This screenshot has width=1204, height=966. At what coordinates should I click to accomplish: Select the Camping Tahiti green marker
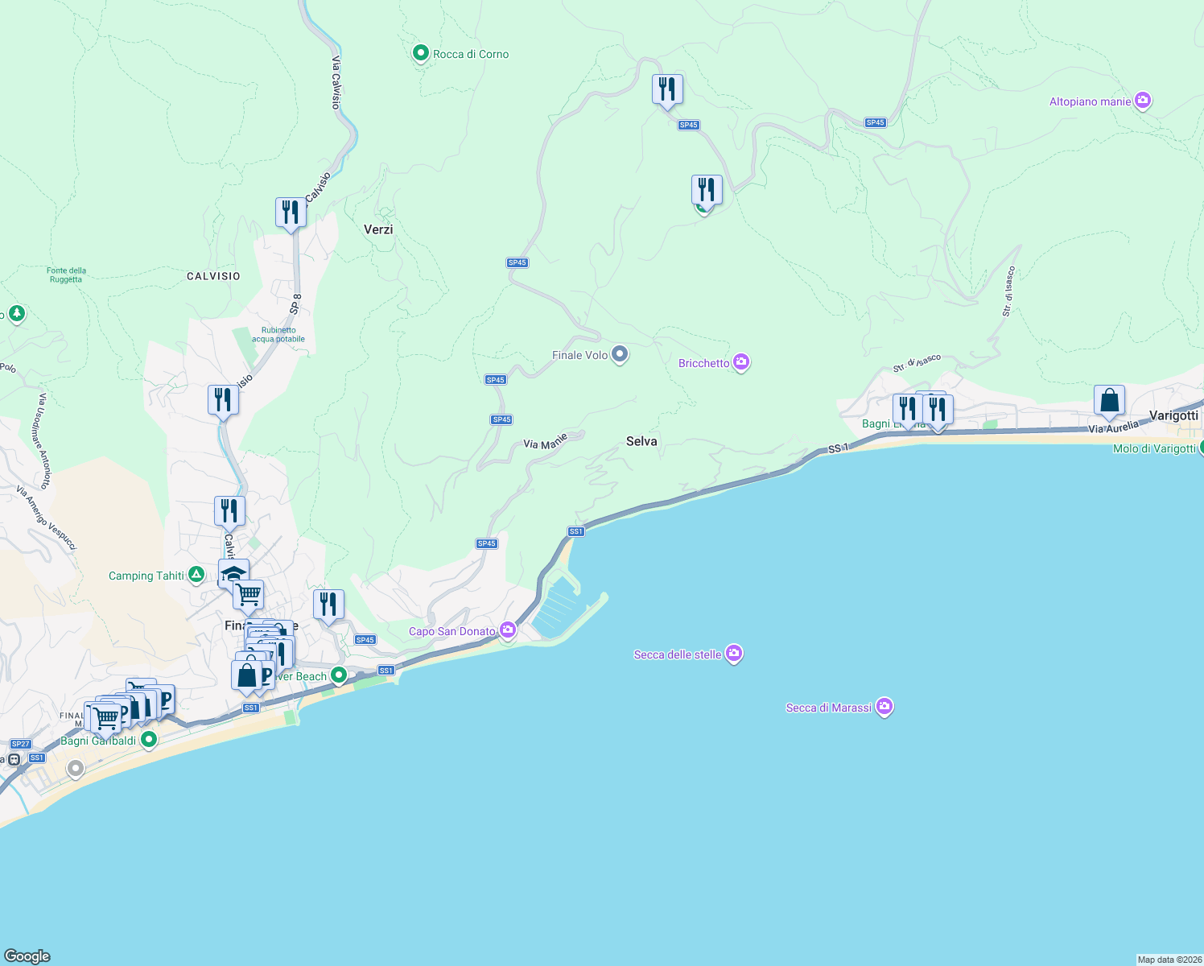196,575
